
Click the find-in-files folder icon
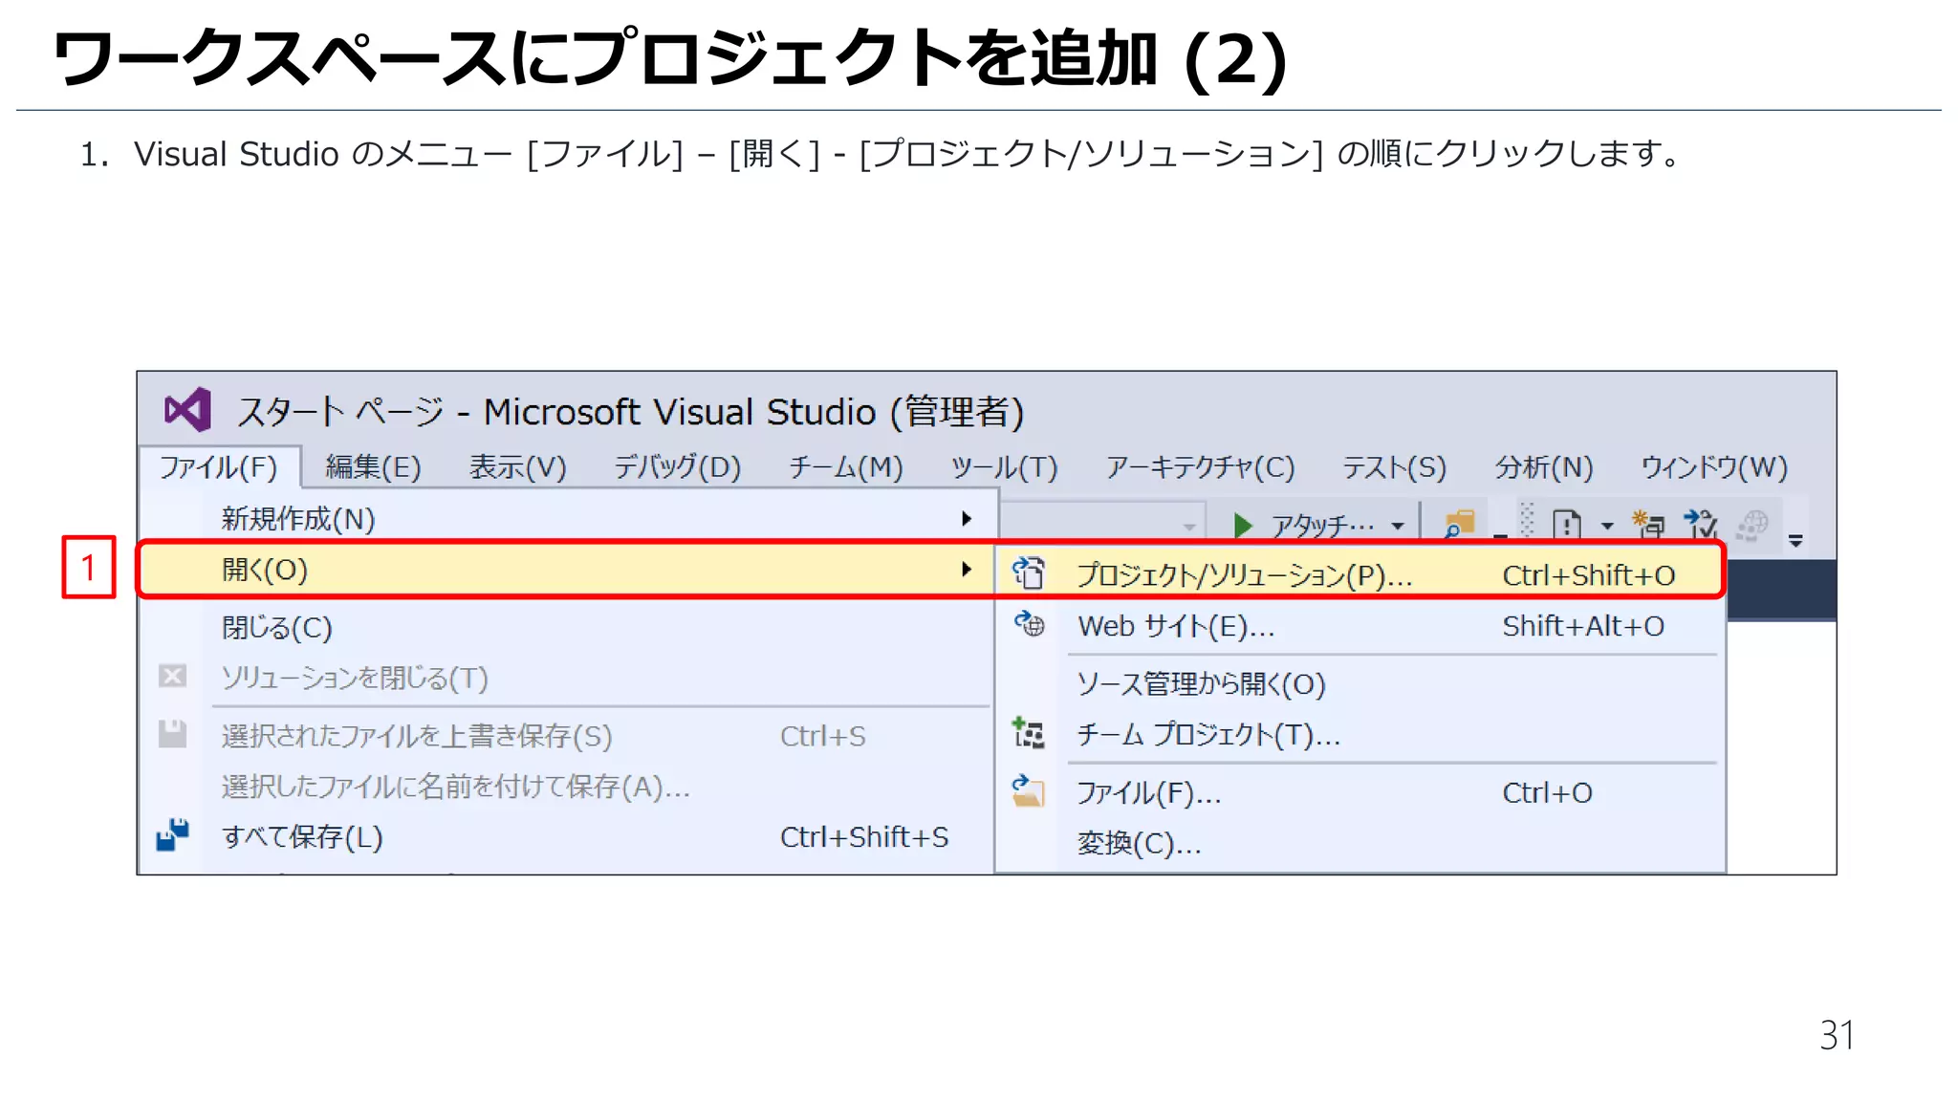point(1460,524)
